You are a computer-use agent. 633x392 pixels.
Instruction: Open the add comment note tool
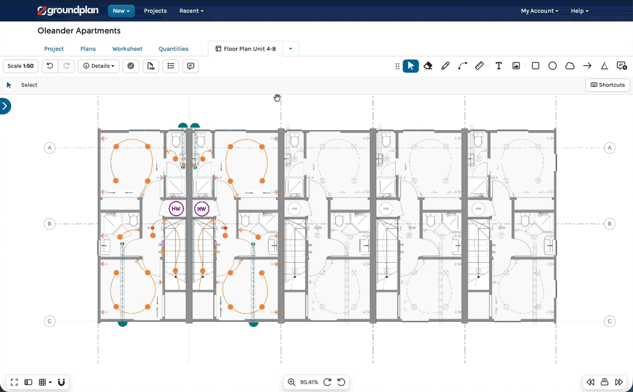[x=621, y=66]
